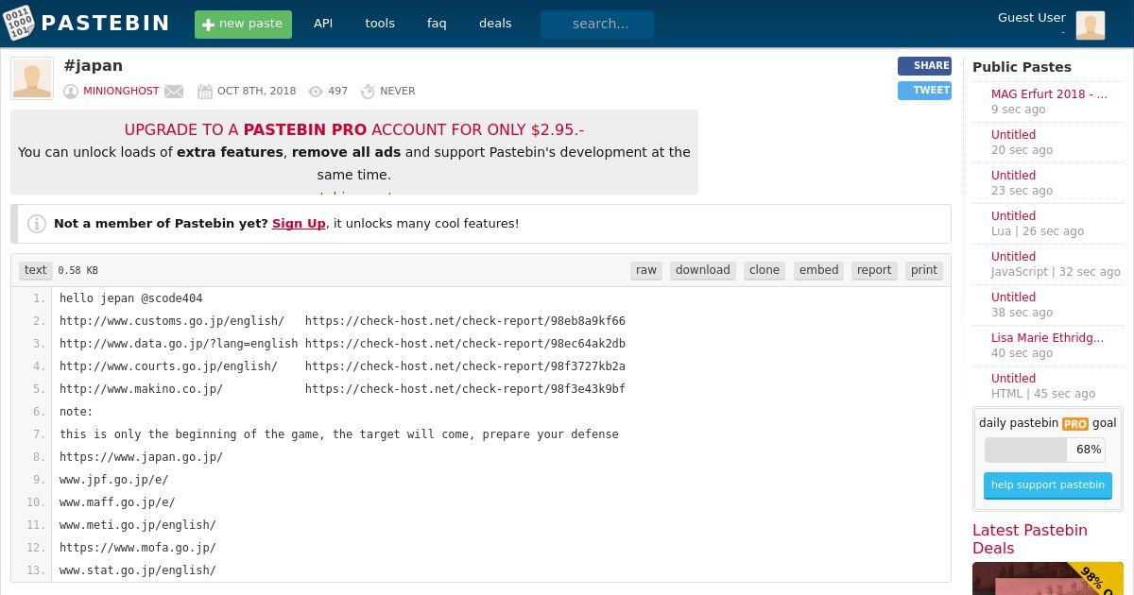Click the user icon beside MINIONGHOST
The image size is (1134, 595).
tap(71, 92)
